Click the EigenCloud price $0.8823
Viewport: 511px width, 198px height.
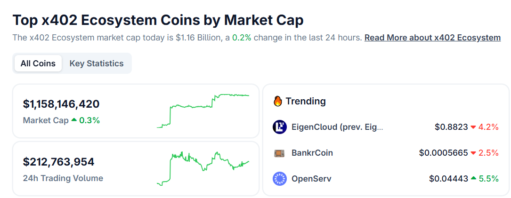click(451, 127)
